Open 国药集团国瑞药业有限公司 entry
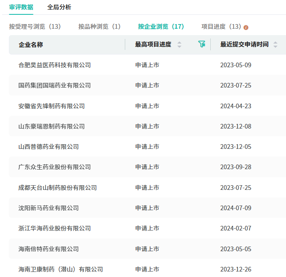 55,85
